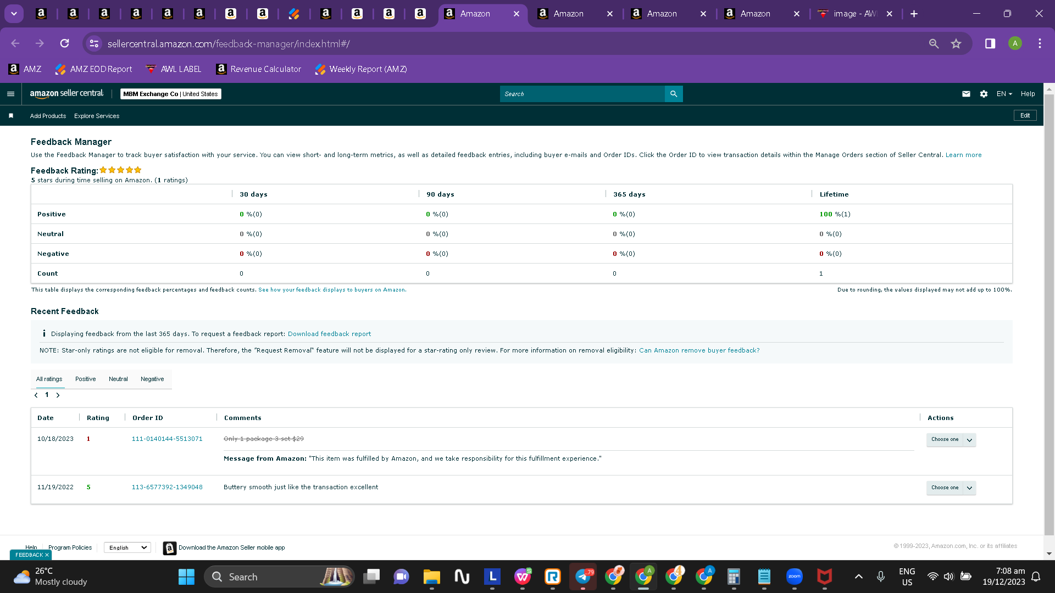Open the notifications bell in system tray
The image size is (1055, 593).
point(1036,577)
